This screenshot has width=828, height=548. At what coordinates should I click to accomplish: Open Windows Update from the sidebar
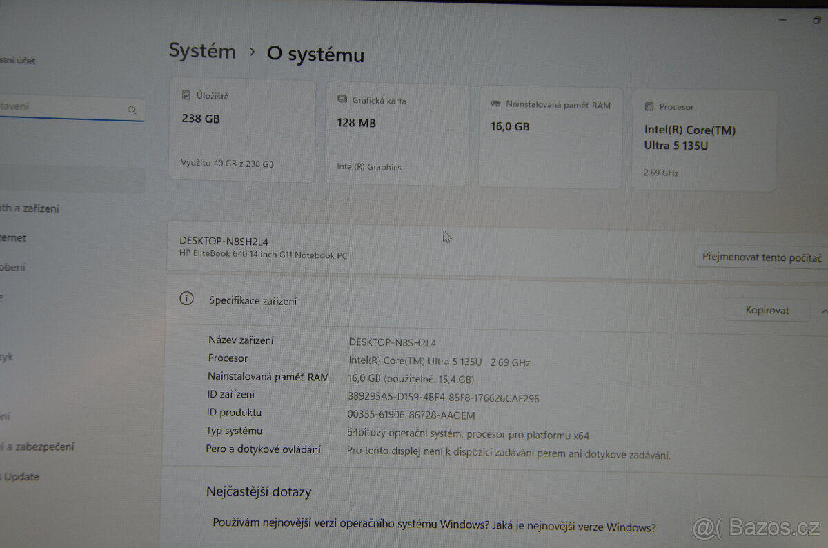pos(21,476)
